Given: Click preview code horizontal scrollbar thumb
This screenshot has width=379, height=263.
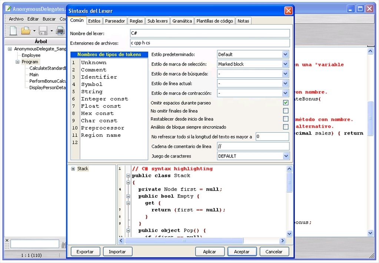Looking at the screenshot, I should (x=184, y=240).
